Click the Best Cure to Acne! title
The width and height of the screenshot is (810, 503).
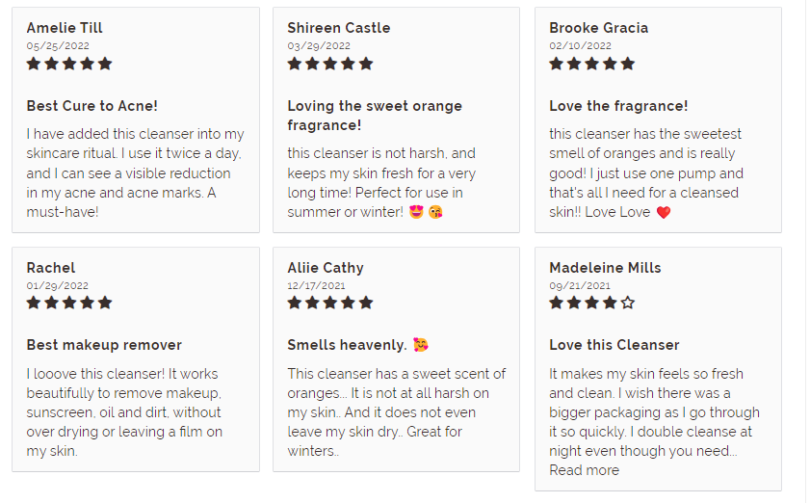point(91,106)
